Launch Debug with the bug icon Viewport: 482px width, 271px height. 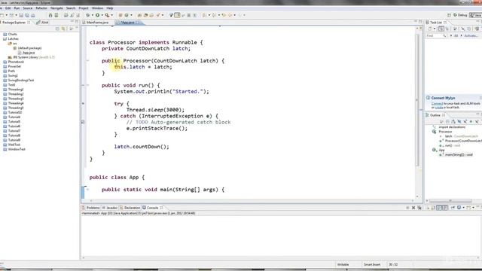click(88, 15)
